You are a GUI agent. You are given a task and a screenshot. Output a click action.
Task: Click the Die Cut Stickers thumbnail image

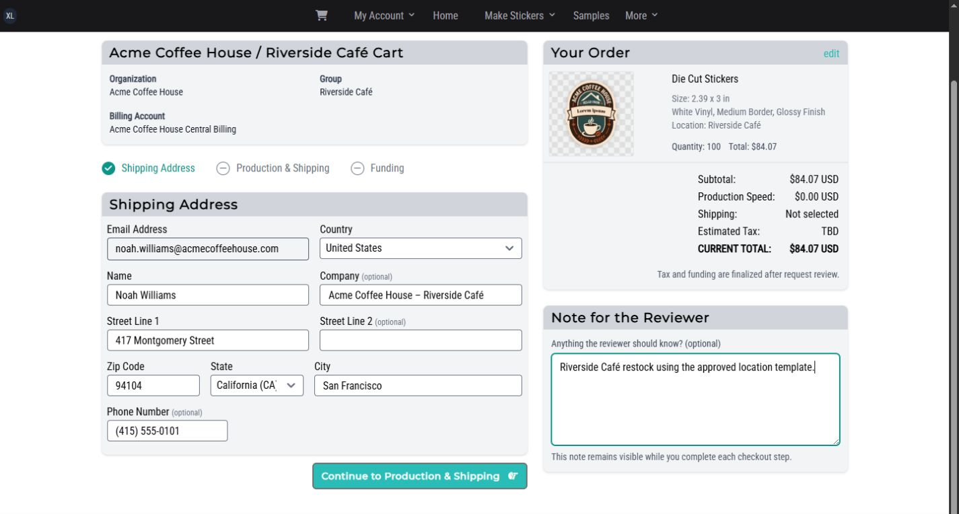591,114
